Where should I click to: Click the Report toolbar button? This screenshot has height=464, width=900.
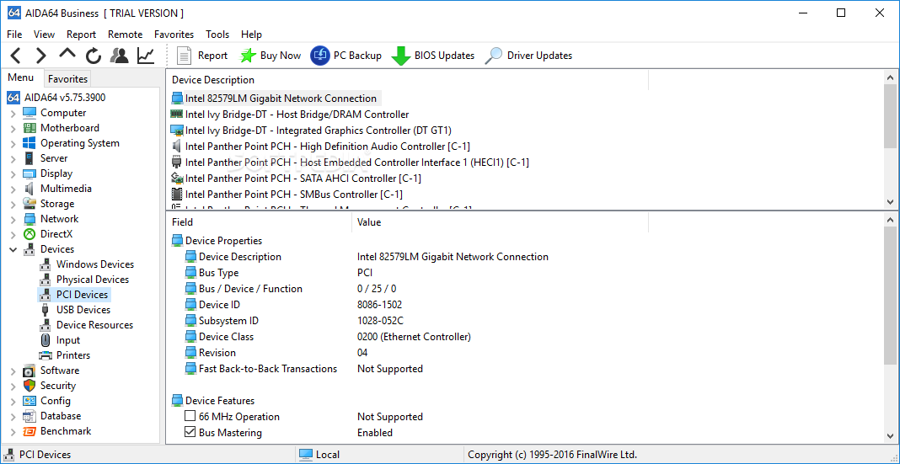coord(201,56)
